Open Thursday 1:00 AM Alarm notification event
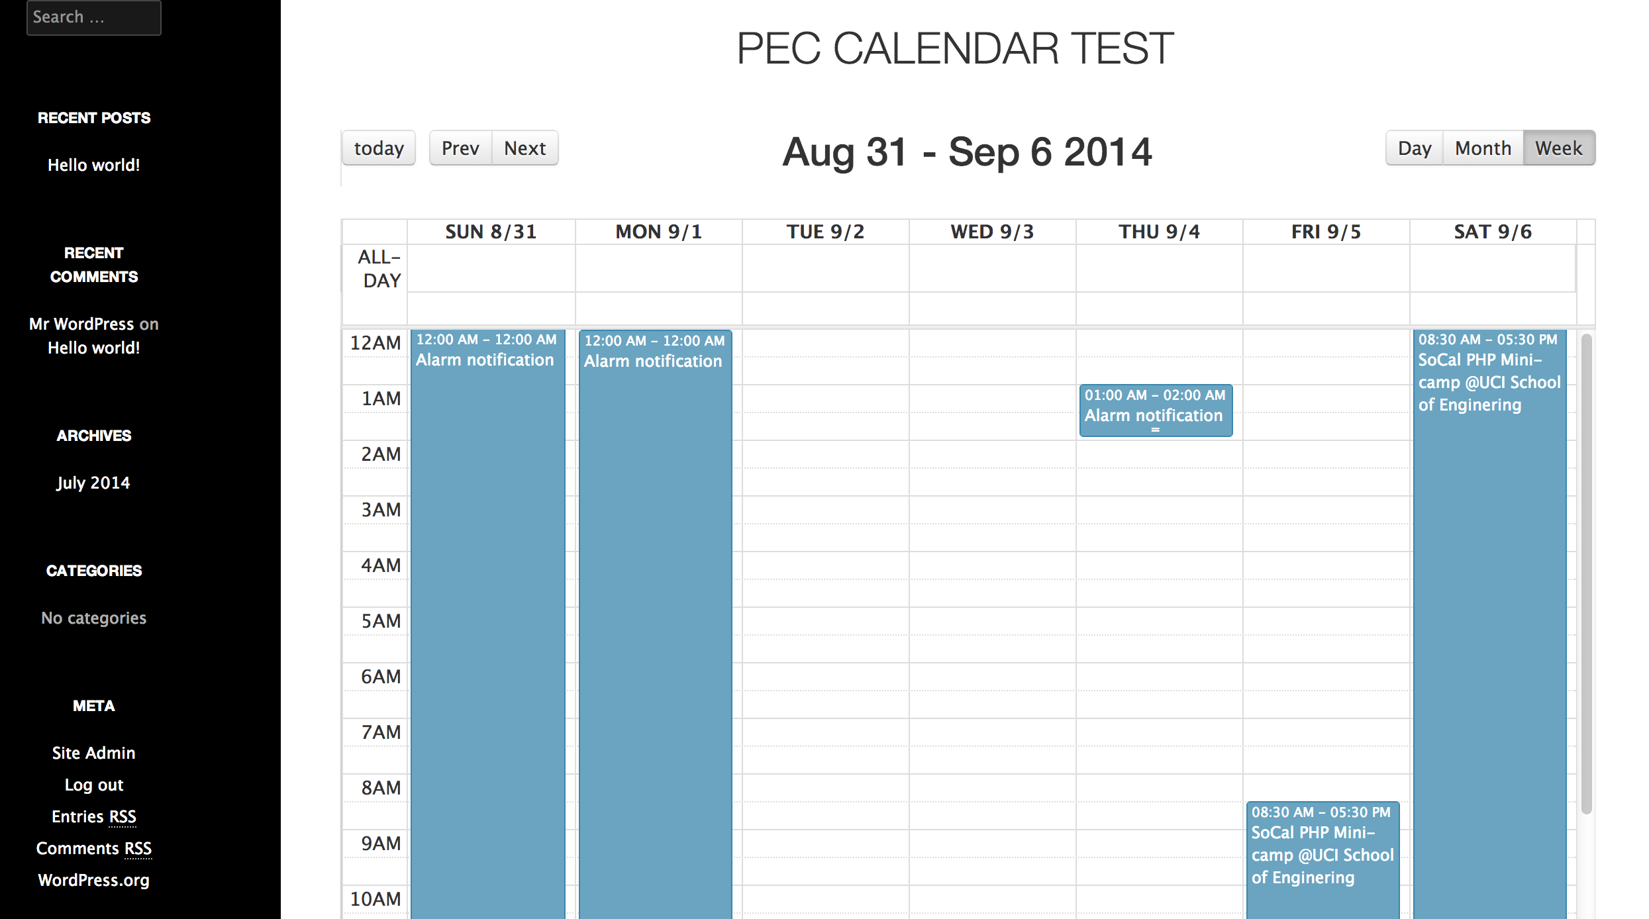 tap(1156, 410)
